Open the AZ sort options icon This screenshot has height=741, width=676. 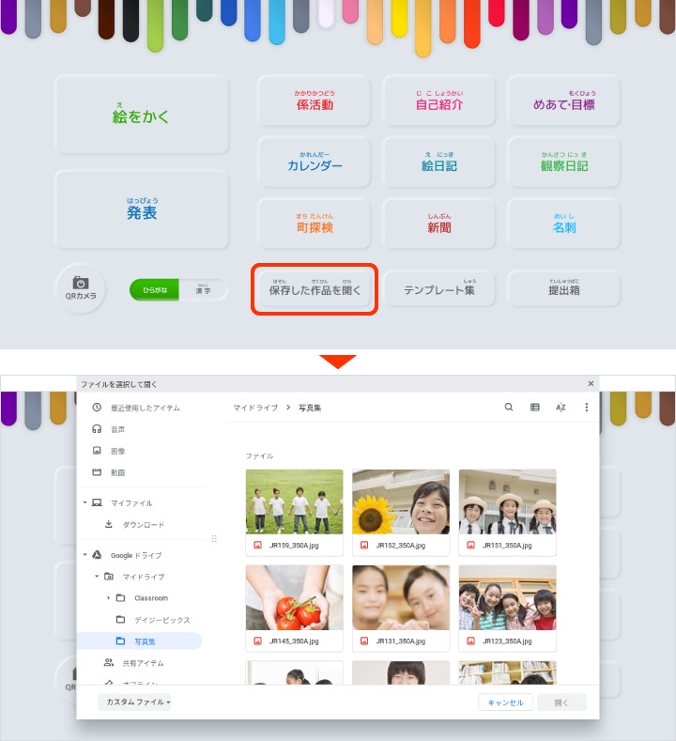(x=561, y=408)
